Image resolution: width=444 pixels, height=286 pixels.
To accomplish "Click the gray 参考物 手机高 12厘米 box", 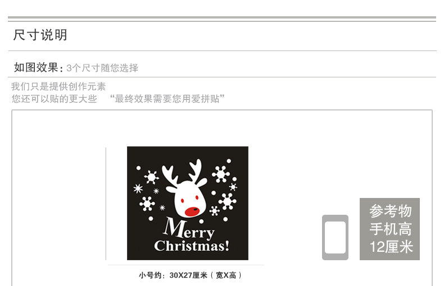I will (389, 229).
